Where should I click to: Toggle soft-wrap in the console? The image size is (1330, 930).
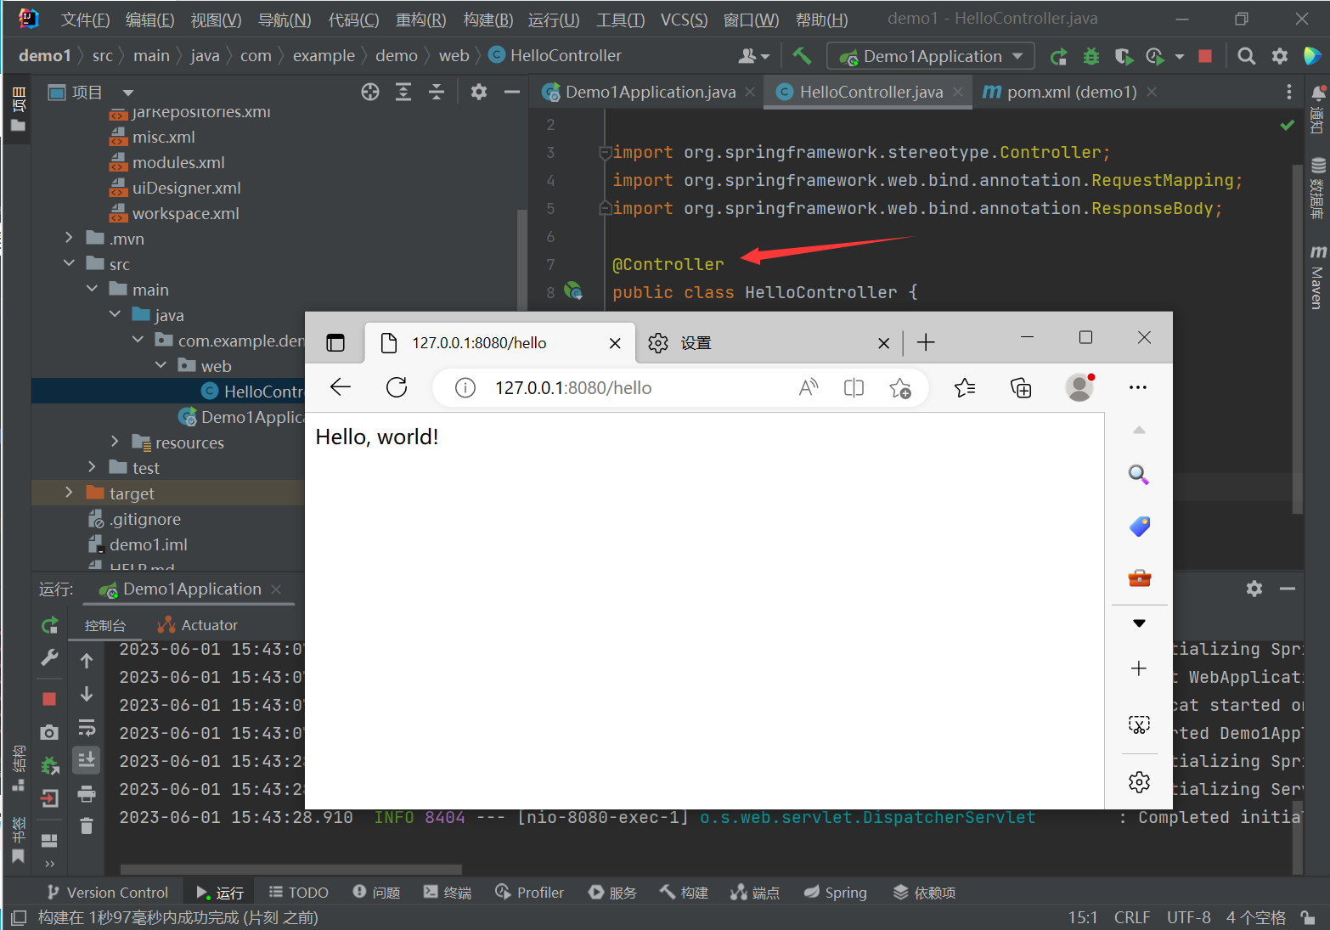(x=87, y=728)
